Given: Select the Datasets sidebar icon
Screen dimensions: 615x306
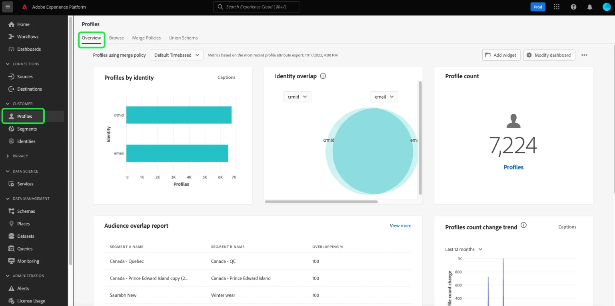Looking at the screenshot, I should click(x=12, y=236).
